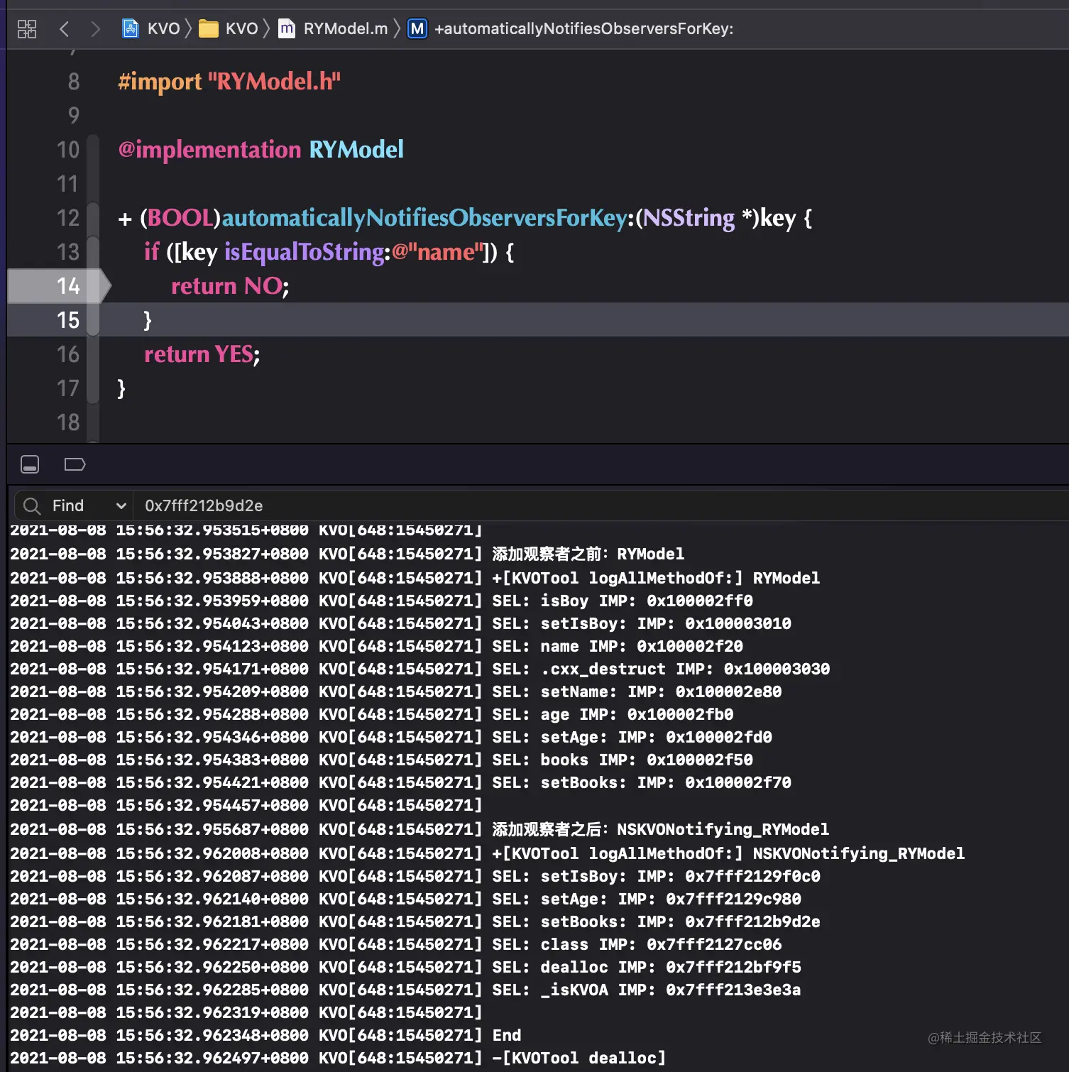Click the yellow folder icon in breadcrumb

(x=209, y=28)
